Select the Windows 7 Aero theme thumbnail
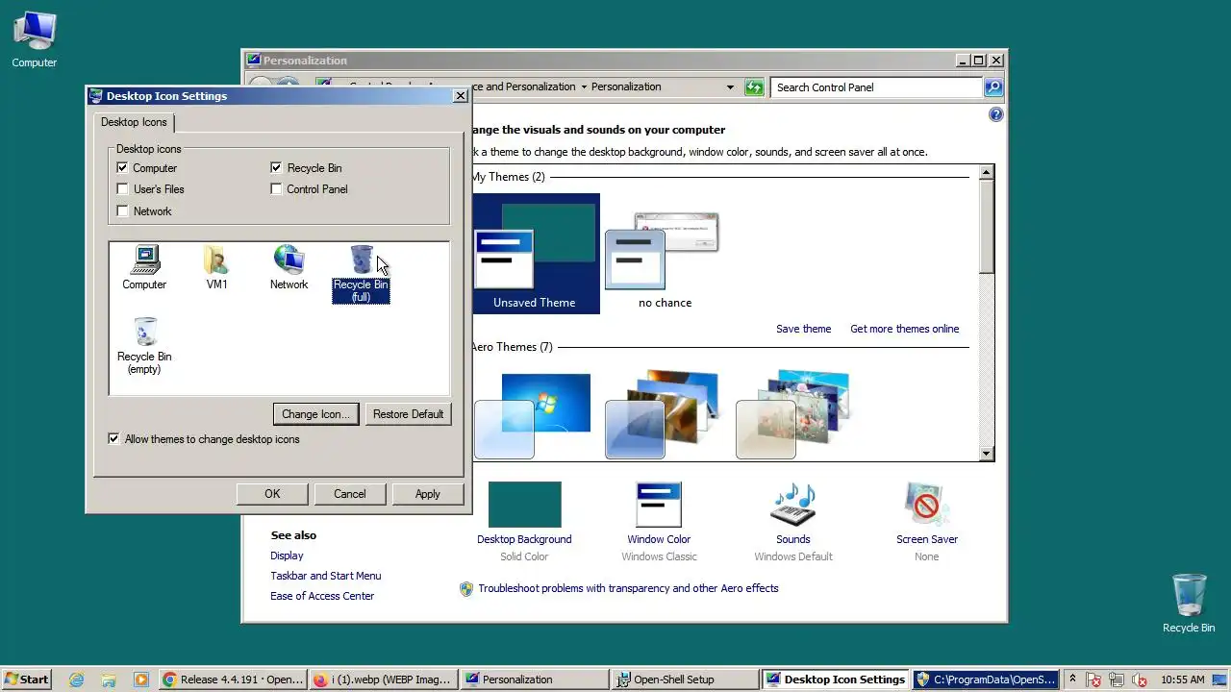This screenshot has height=692, width=1231. (x=535, y=415)
